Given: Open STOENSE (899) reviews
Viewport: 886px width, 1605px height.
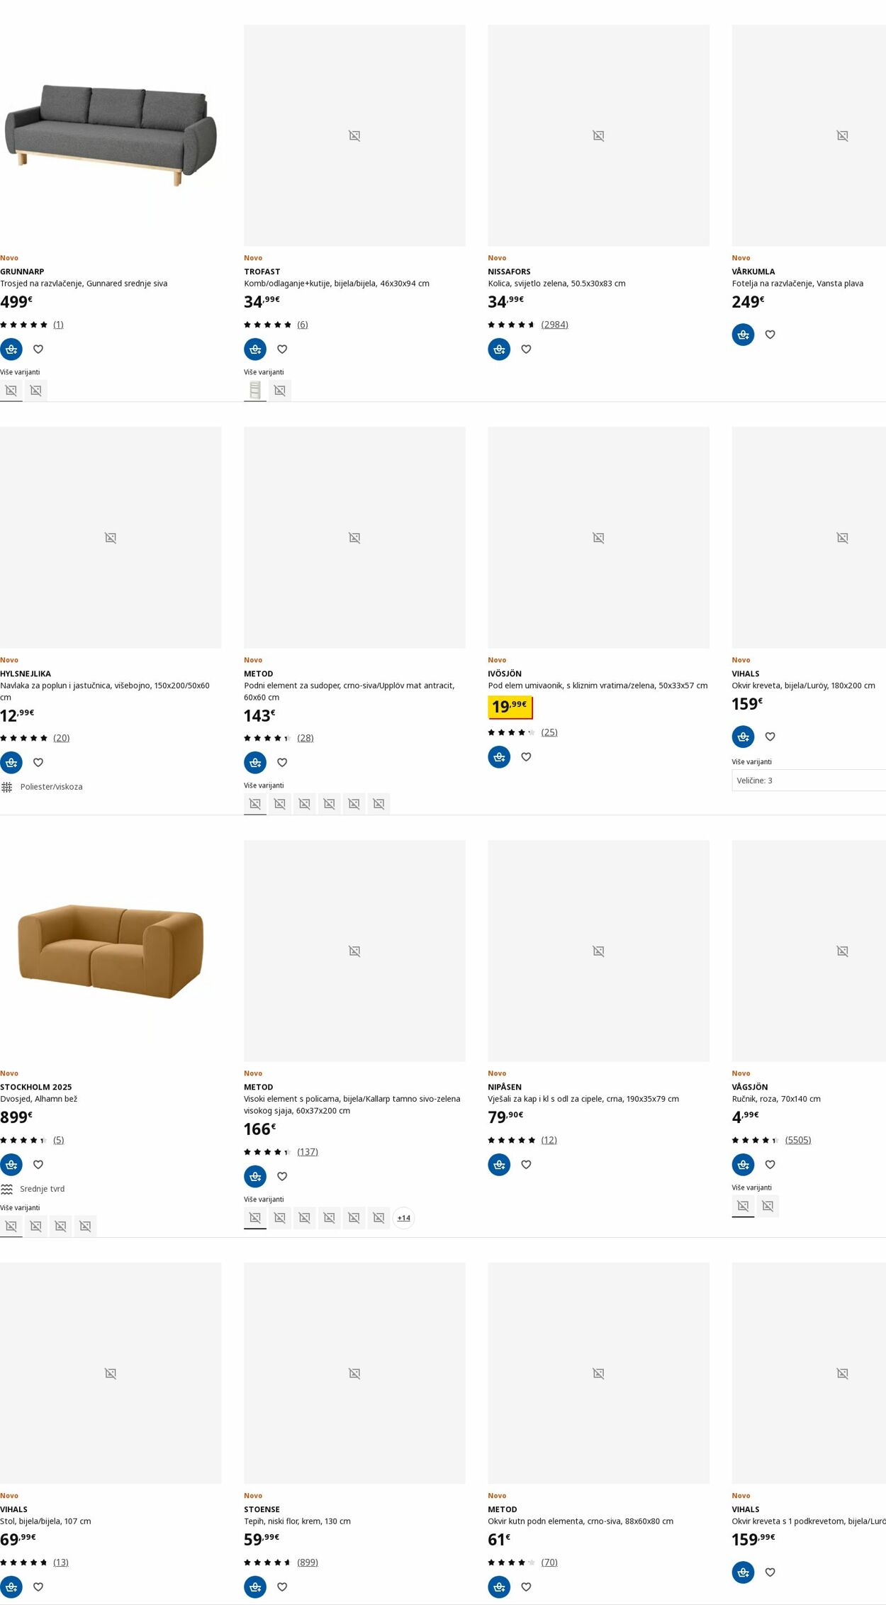Looking at the screenshot, I should [308, 1562].
